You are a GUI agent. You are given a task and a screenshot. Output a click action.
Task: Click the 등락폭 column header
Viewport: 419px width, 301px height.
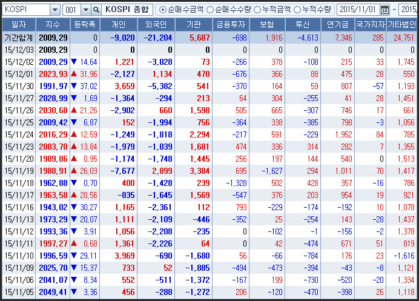(85, 25)
